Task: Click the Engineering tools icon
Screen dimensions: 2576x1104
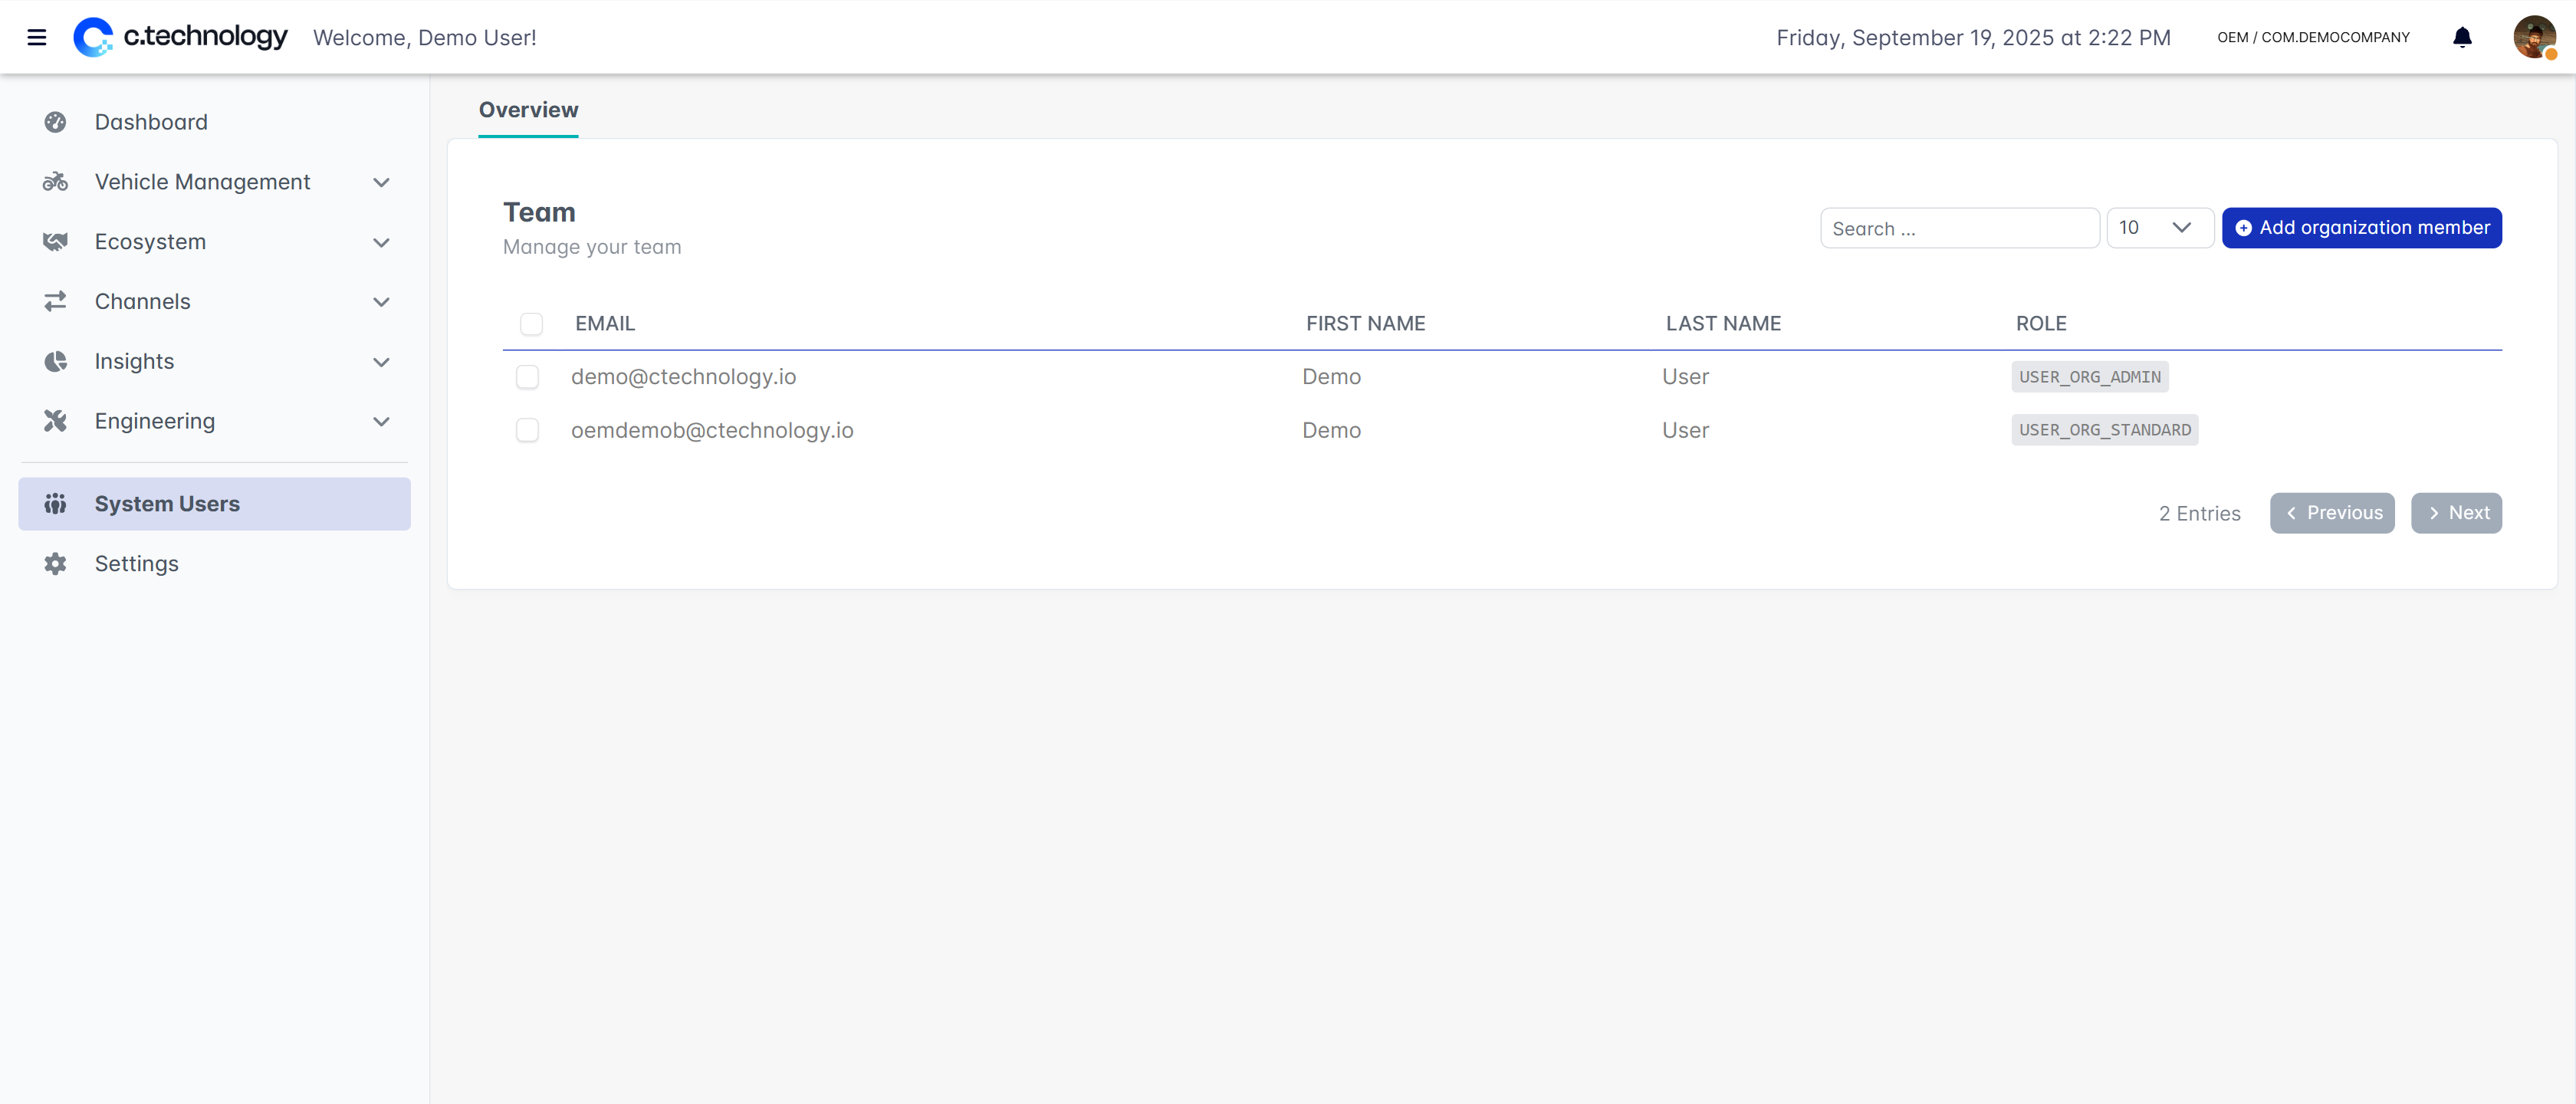Action: pos(55,422)
